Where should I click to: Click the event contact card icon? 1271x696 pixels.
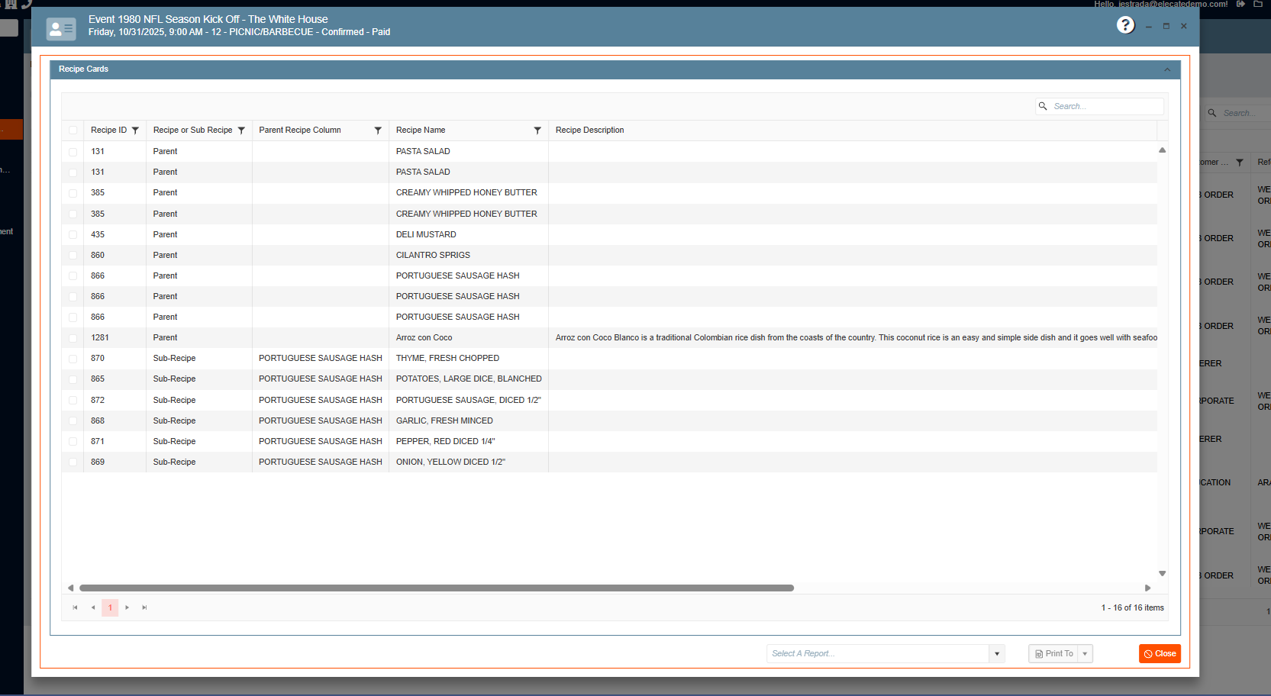pos(61,29)
